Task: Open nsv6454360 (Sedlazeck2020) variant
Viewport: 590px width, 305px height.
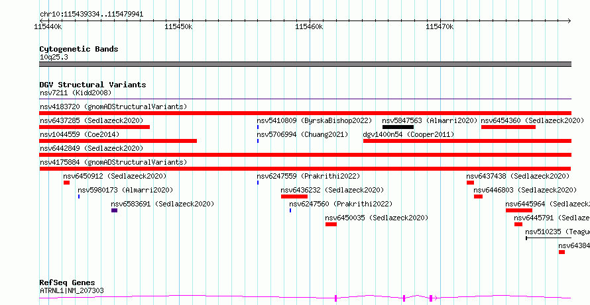Action: point(532,120)
